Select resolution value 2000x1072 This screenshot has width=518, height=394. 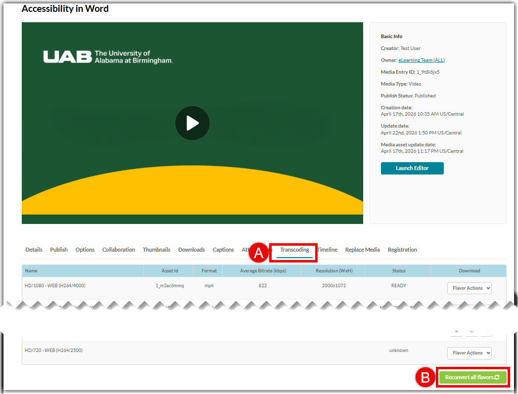(334, 286)
